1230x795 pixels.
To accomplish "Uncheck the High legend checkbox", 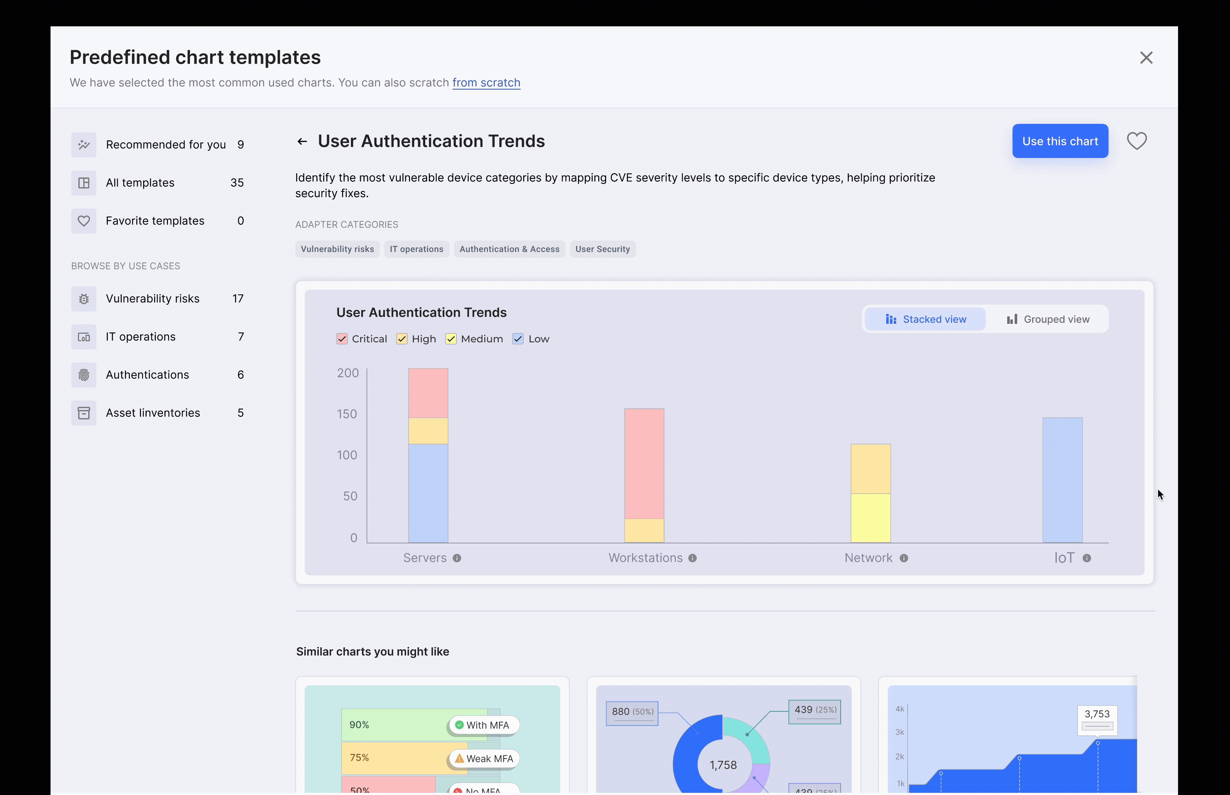I will click(401, 339).
